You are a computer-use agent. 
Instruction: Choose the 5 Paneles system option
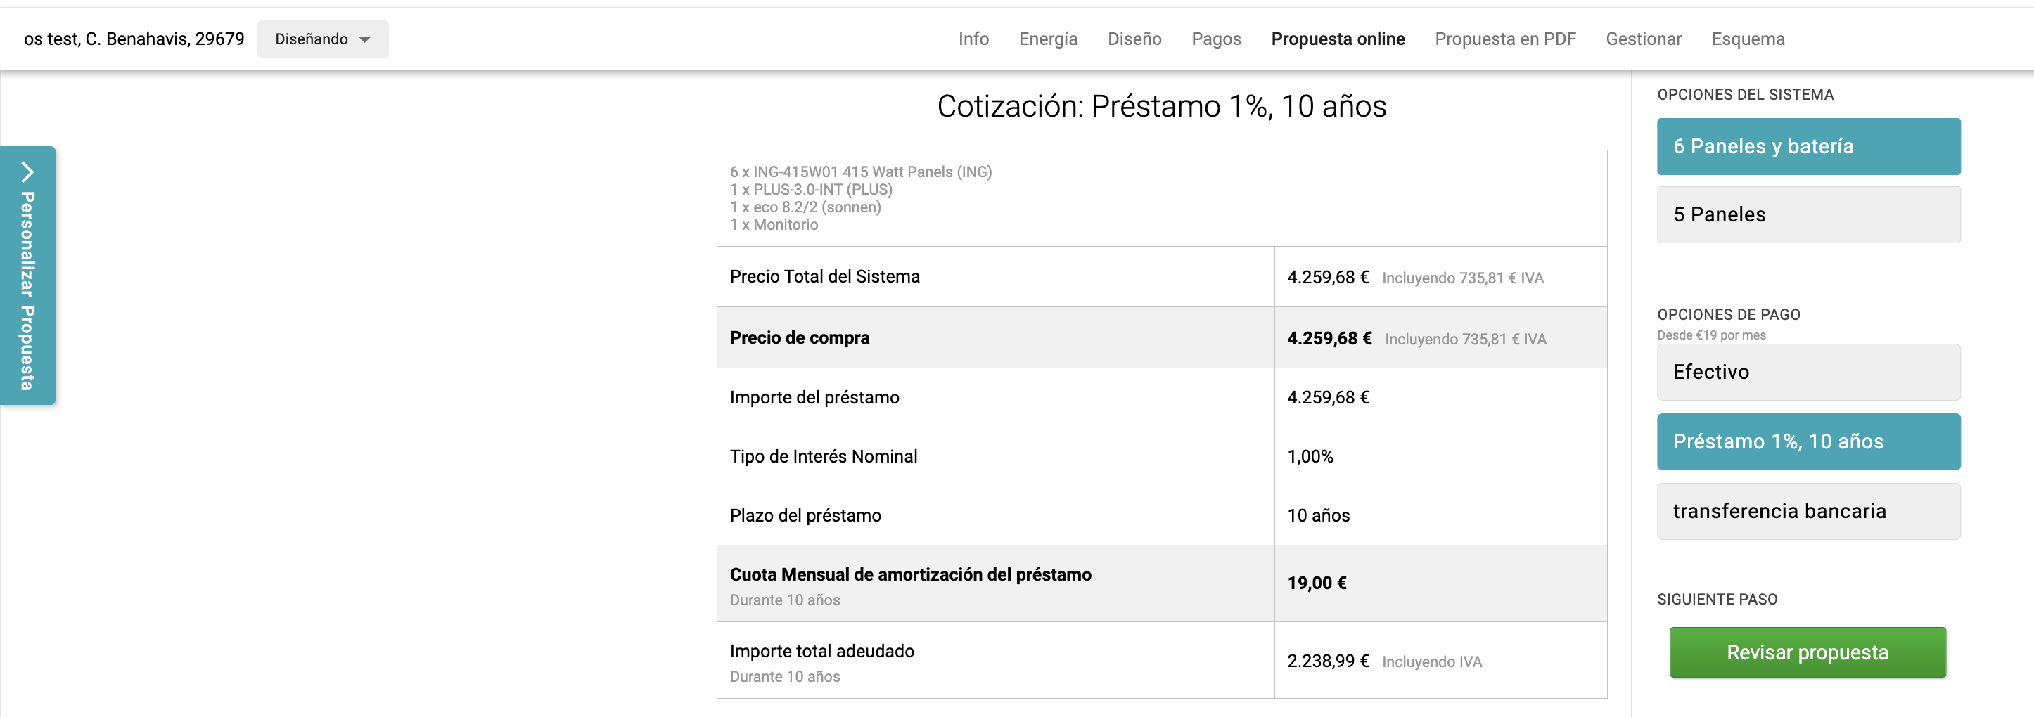point(1808,214)
